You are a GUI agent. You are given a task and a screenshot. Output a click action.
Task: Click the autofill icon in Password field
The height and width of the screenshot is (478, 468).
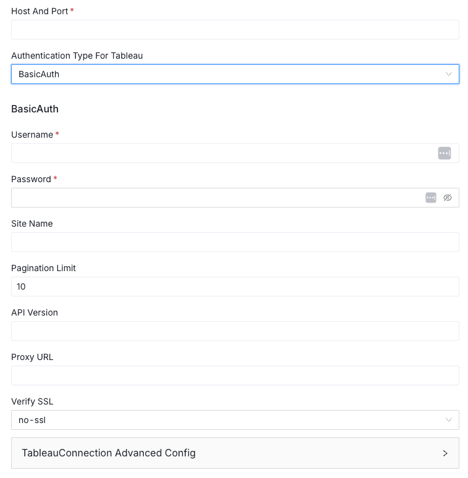(431, 198)
